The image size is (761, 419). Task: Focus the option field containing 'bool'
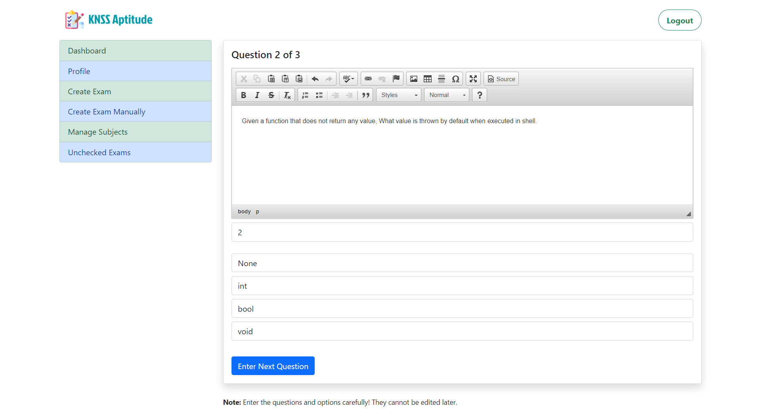462,309
